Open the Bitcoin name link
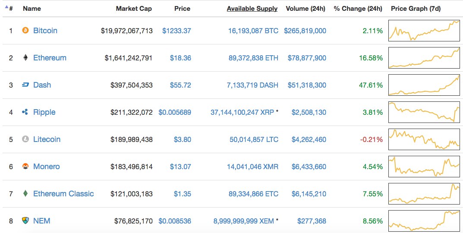Image resolution: width=463 pixels, height=233 pixels. pos(45,30)
